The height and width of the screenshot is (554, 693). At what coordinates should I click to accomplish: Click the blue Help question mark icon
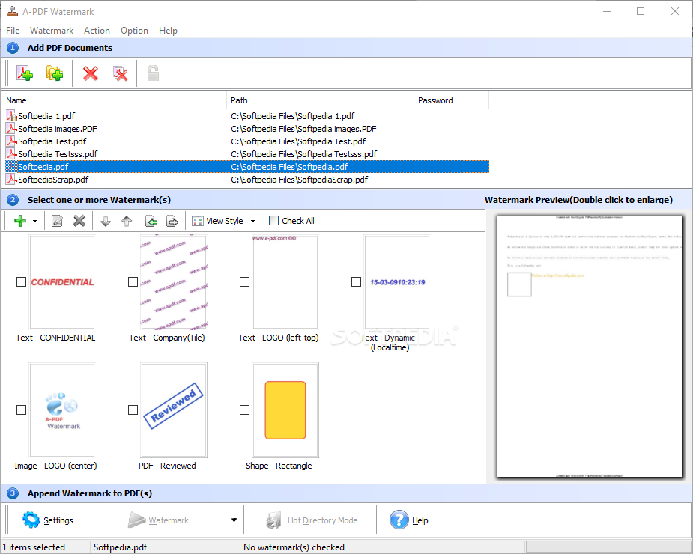coord(399,520)
